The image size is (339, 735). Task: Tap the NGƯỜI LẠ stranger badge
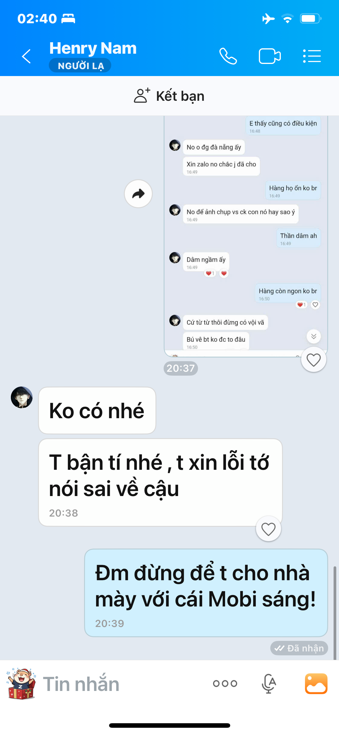[x=80, y=65]
